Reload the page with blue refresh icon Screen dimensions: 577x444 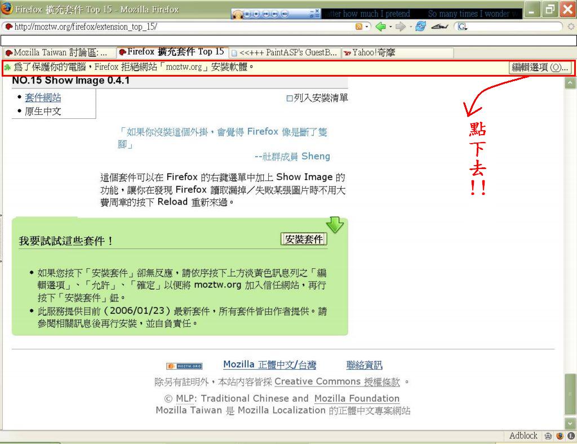click(x=420, y=26)
